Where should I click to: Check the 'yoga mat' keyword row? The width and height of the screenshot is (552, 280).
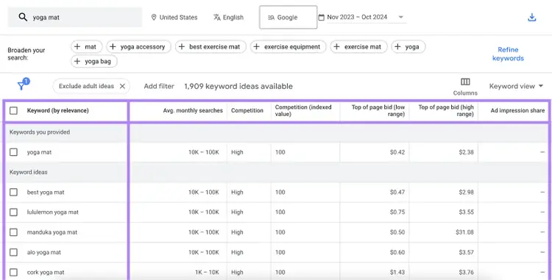click(13, 152)
